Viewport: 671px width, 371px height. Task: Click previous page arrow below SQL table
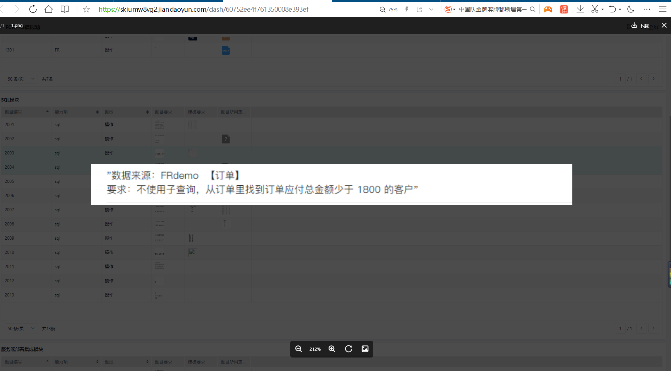pos(641,328)
